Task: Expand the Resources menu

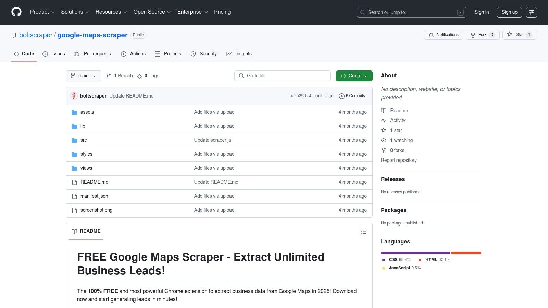Action: coord(111,12)
